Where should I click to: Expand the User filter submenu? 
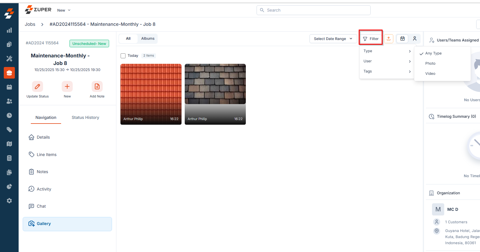pyautogui.click(x=387, y=61)
